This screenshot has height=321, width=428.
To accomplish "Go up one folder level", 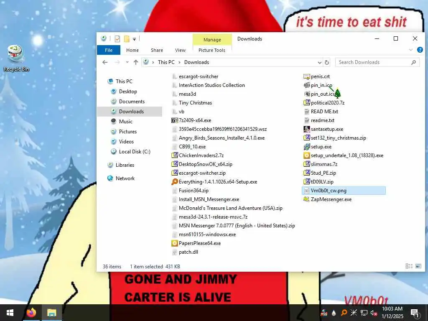I will tap(136, 62).
